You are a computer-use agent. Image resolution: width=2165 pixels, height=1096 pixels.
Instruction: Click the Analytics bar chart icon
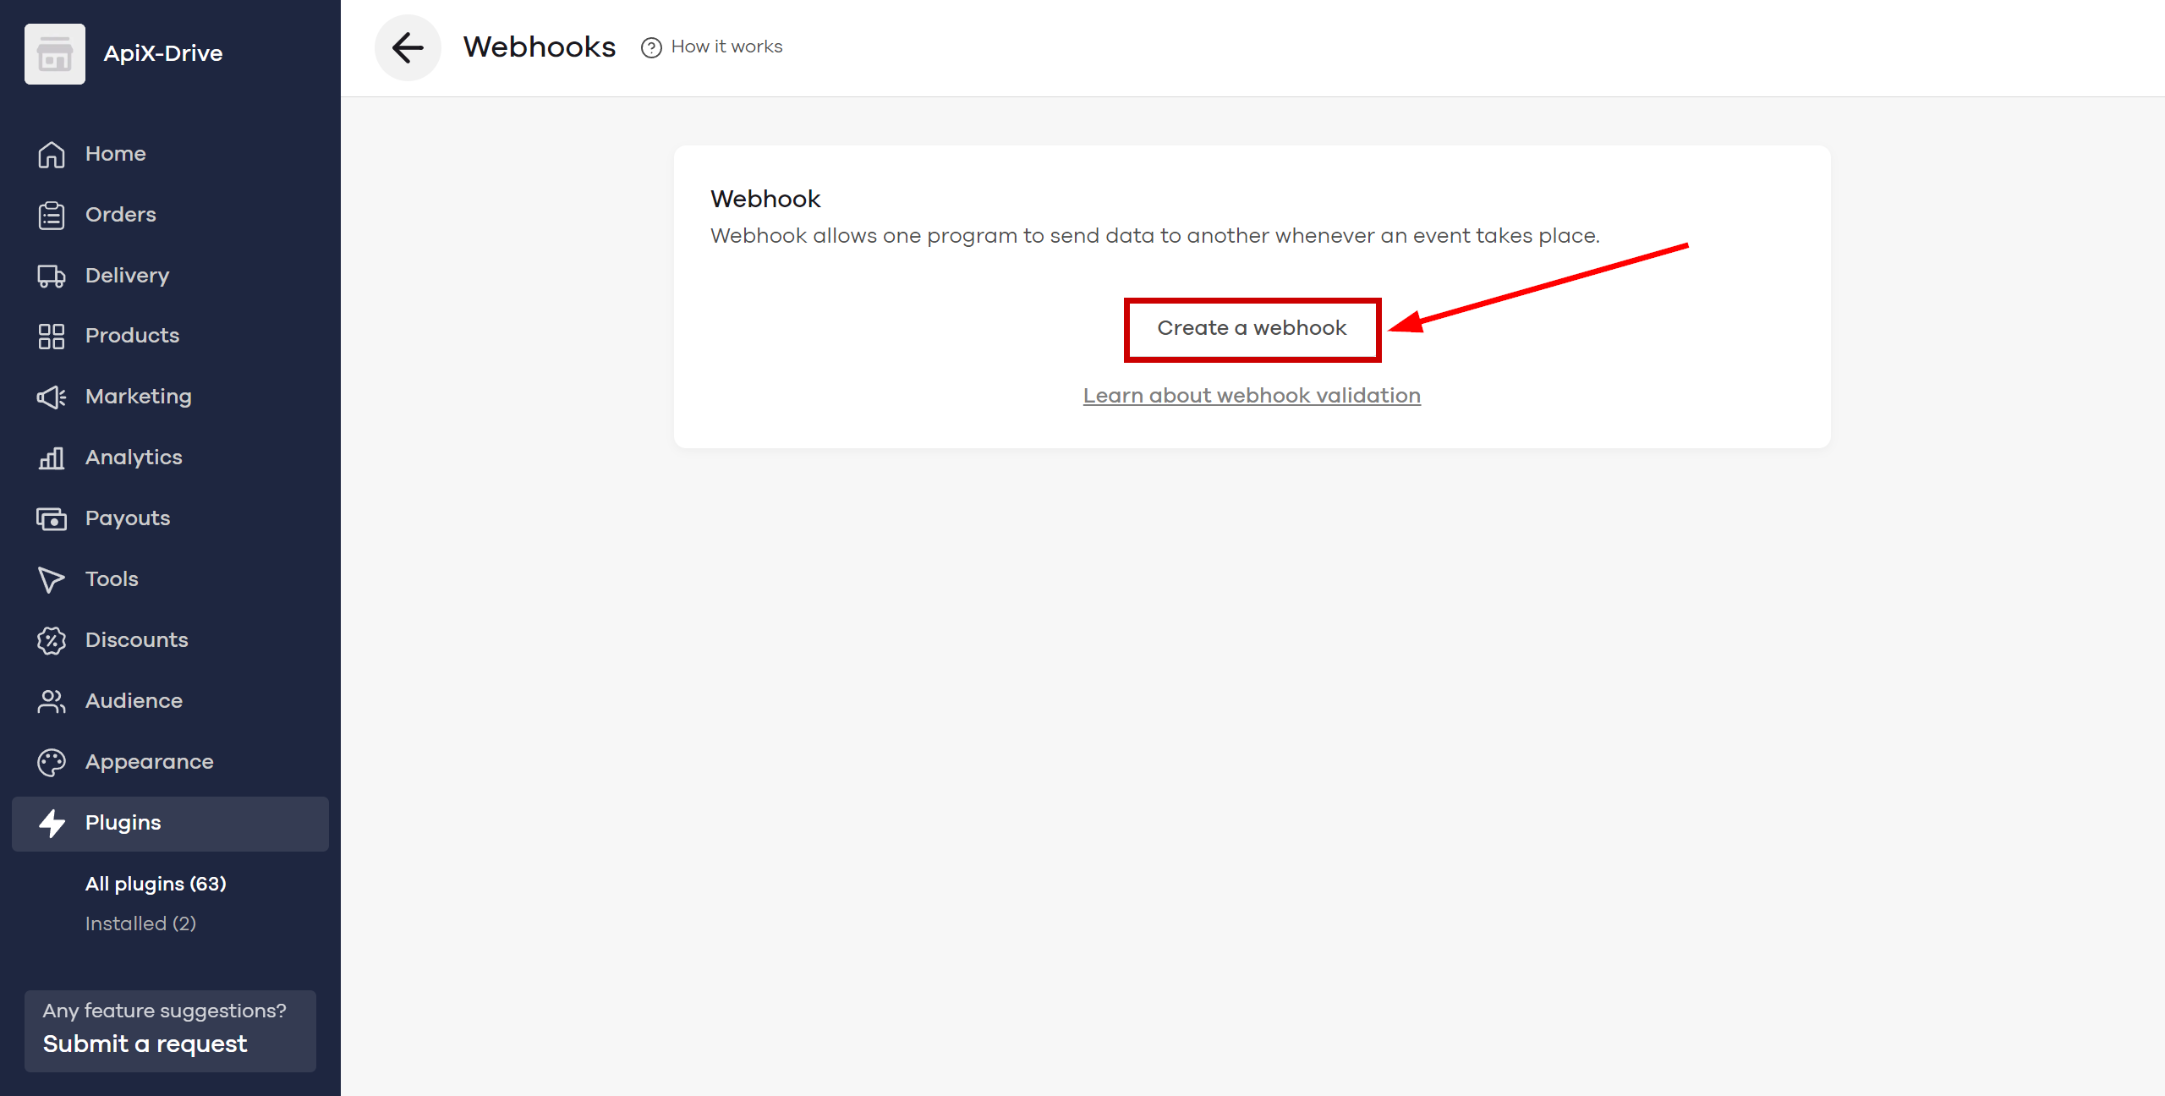click(52, 458)
